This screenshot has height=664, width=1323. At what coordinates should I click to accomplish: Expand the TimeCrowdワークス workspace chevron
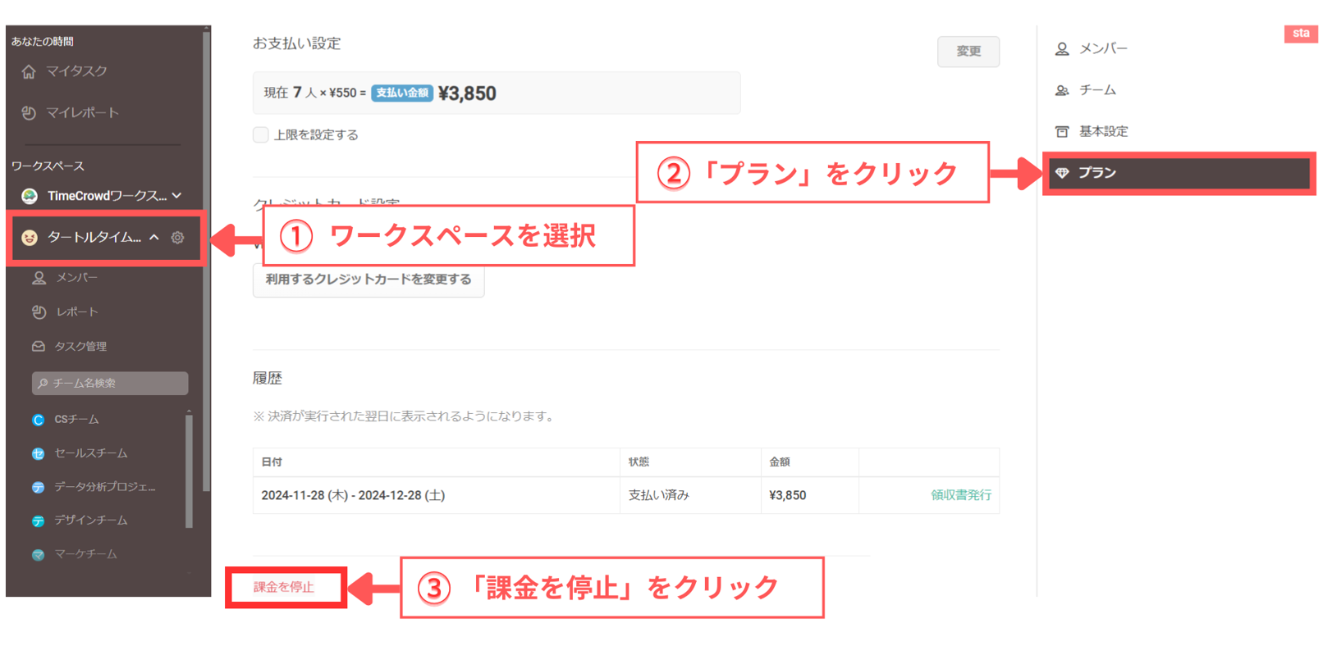point(177,196)
